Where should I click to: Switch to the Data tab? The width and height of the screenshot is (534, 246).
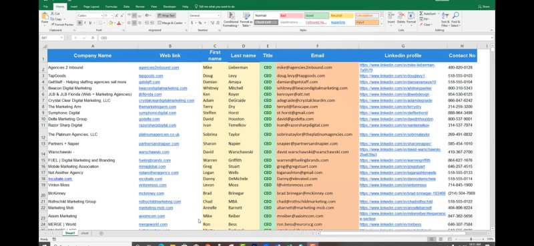coord(126,7)
